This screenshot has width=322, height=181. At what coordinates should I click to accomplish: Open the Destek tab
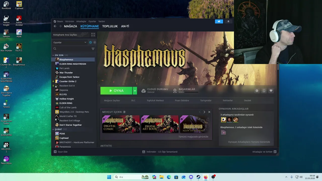coord(248,101)
